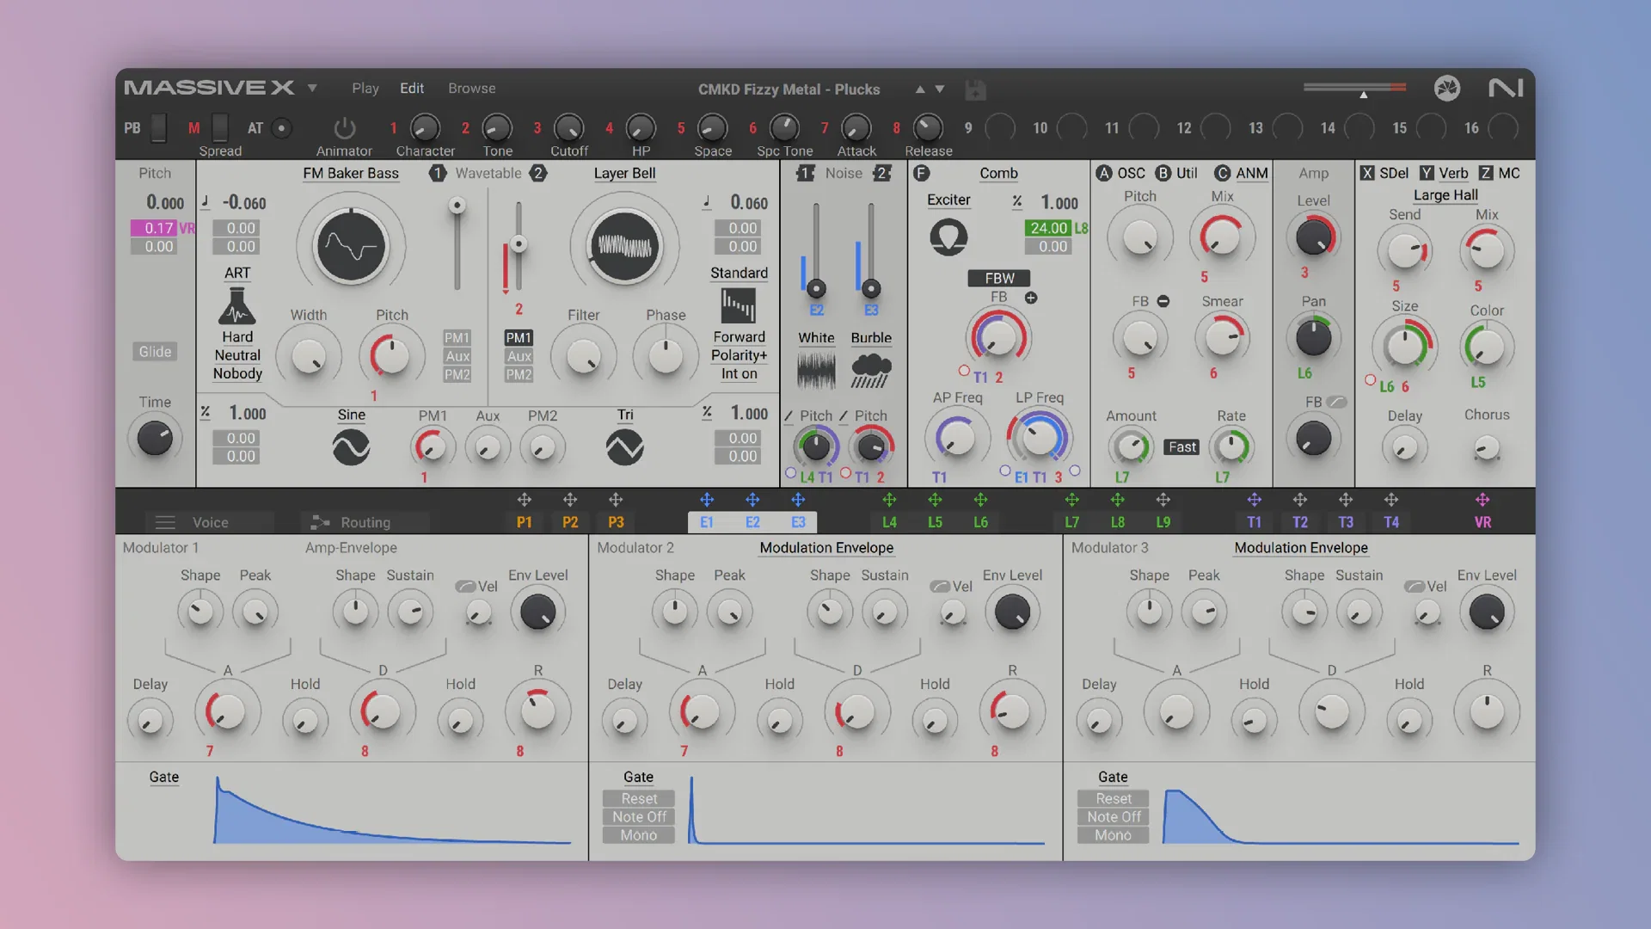Toggle the AT aftertouch button
The height and width of the screenshot is (929, 1651).
tap(281, 128)
